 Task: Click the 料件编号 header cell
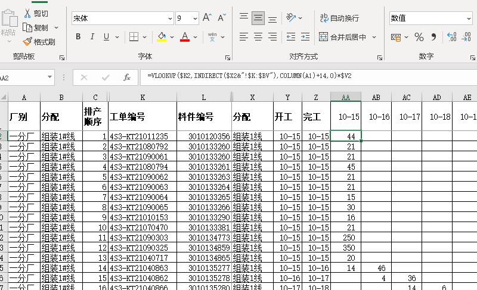(204, 116)
